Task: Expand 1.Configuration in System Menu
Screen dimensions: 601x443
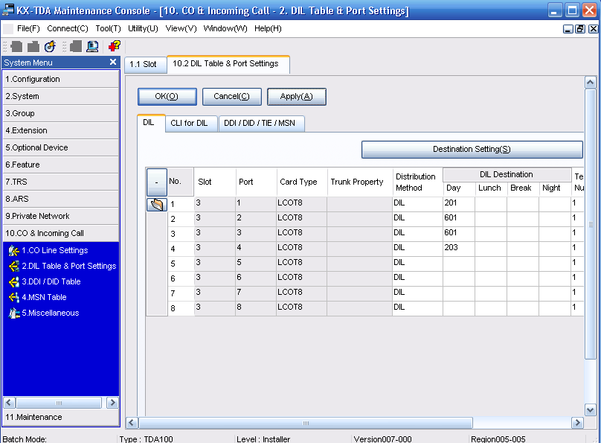Action: [x=61, y=79]
